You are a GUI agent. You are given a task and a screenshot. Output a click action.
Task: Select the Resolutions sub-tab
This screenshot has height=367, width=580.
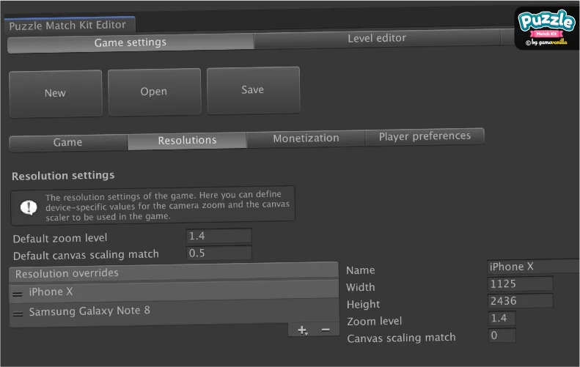(187, 141)
